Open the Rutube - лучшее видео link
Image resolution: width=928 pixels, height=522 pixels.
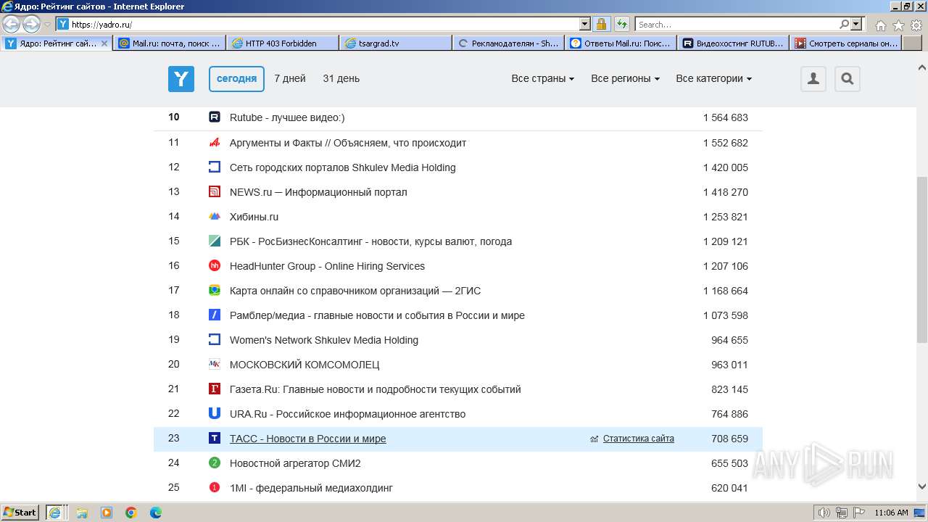287,117
